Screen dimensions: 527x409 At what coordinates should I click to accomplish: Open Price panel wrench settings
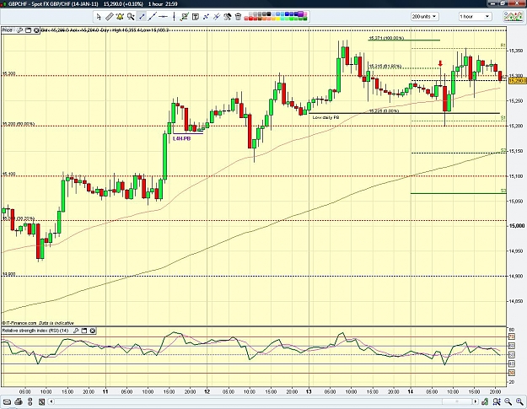(20, 30)
